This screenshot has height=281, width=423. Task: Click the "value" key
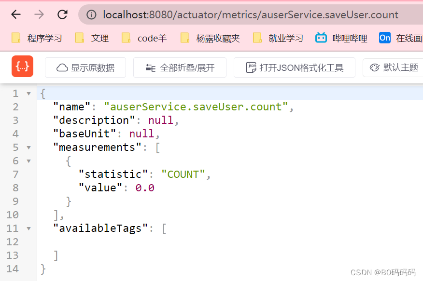(x=100, y=187)
